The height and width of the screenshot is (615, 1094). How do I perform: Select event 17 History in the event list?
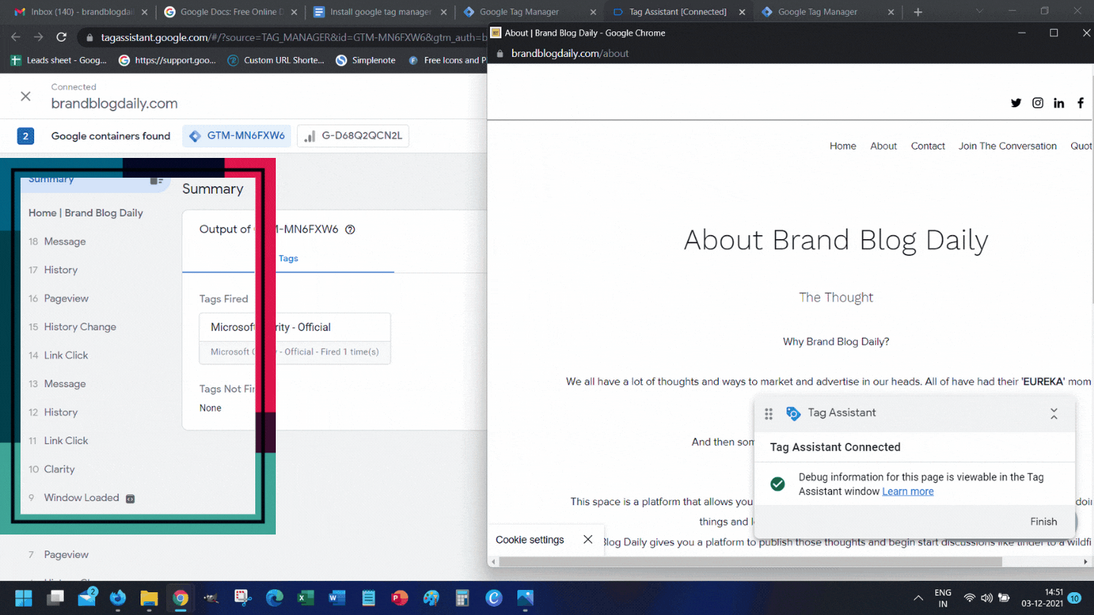pyautogui.click(x=53, y=270)
